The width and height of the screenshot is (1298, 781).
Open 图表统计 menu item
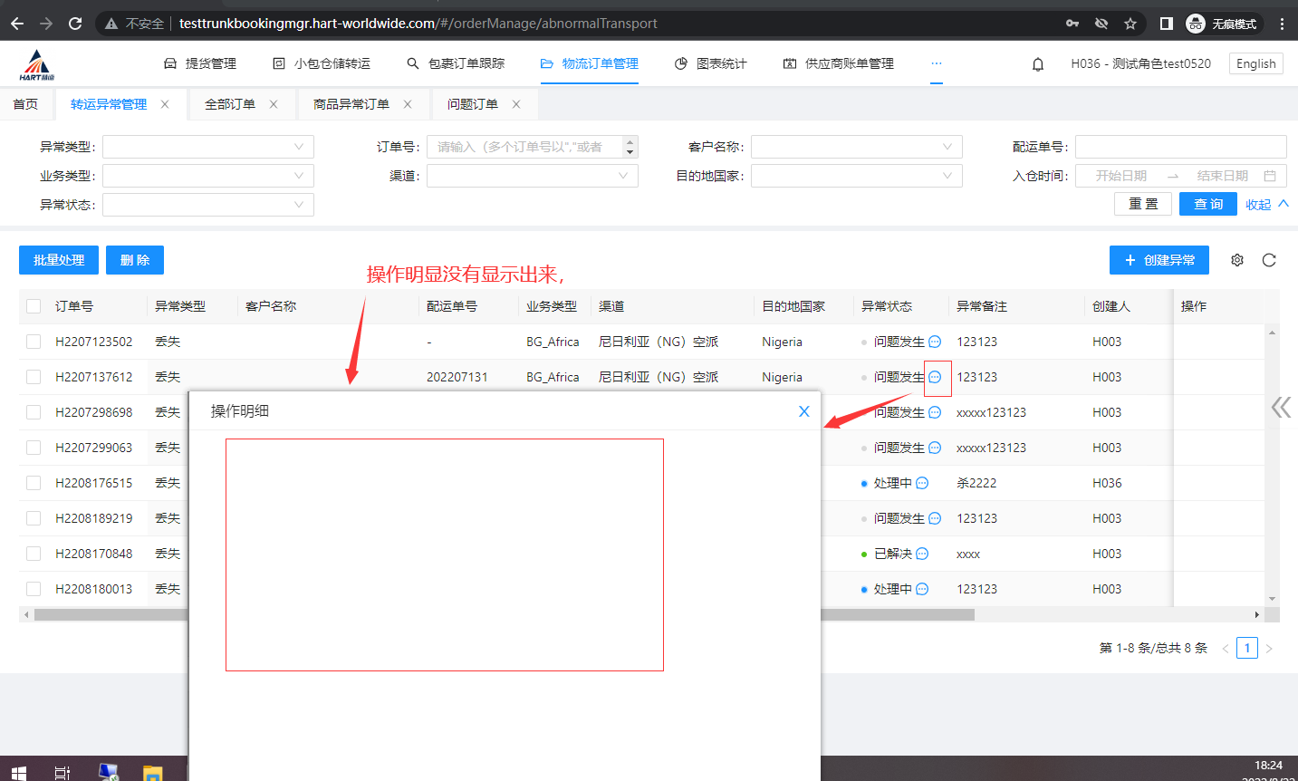[711, 63]
